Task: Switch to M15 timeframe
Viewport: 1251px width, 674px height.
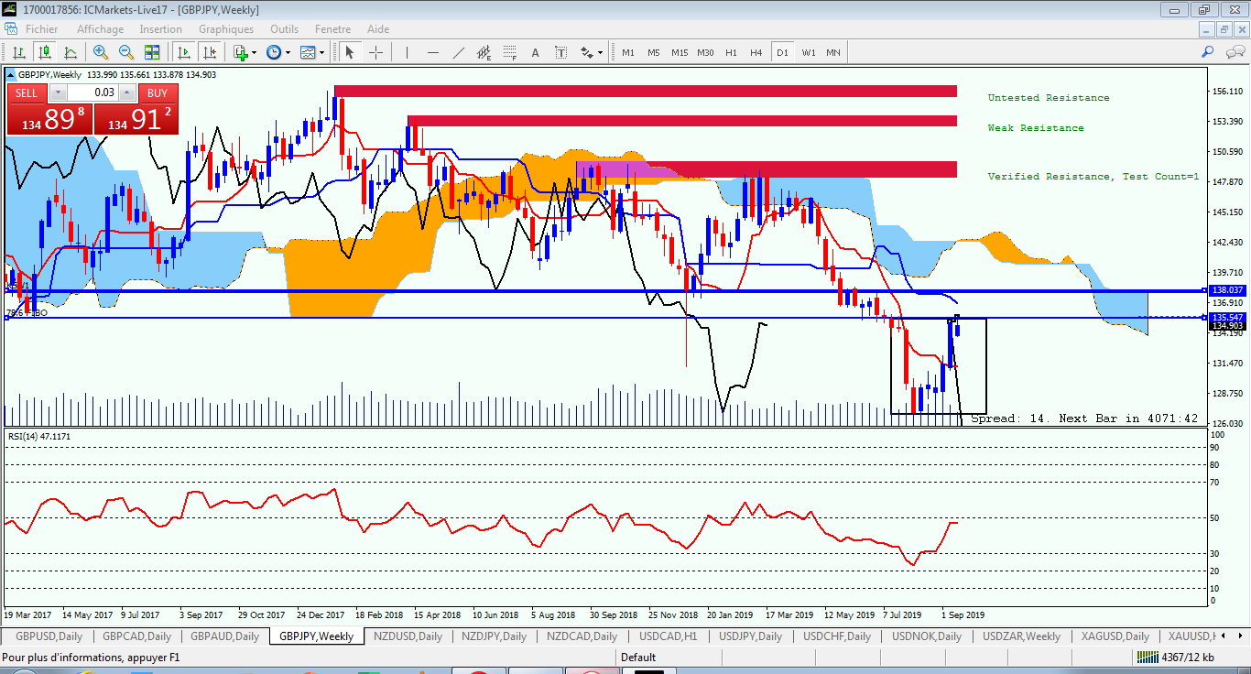Action: coord(680,52)
